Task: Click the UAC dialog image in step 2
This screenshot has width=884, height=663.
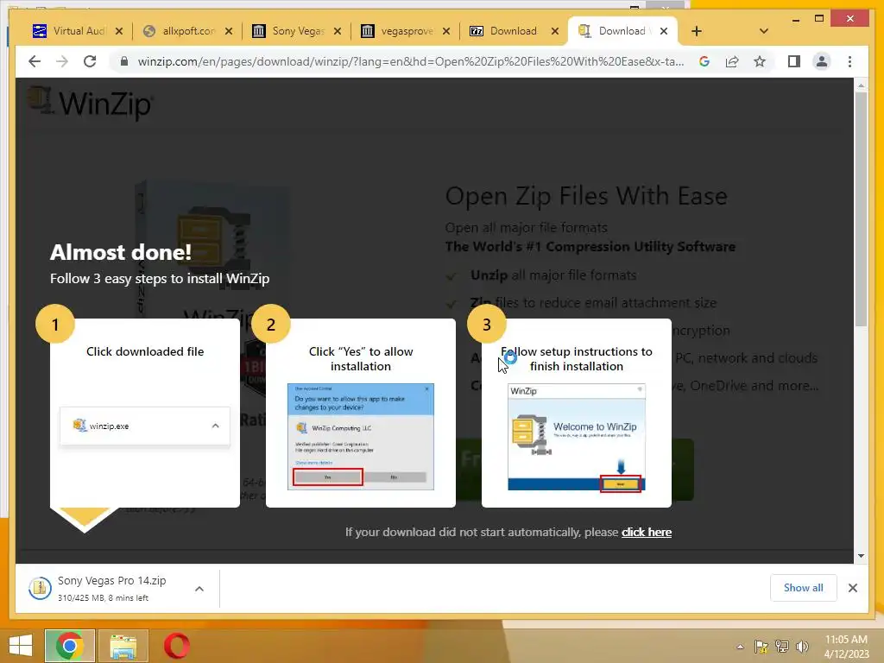Action: pyautogui.click(x=361, y=436)
